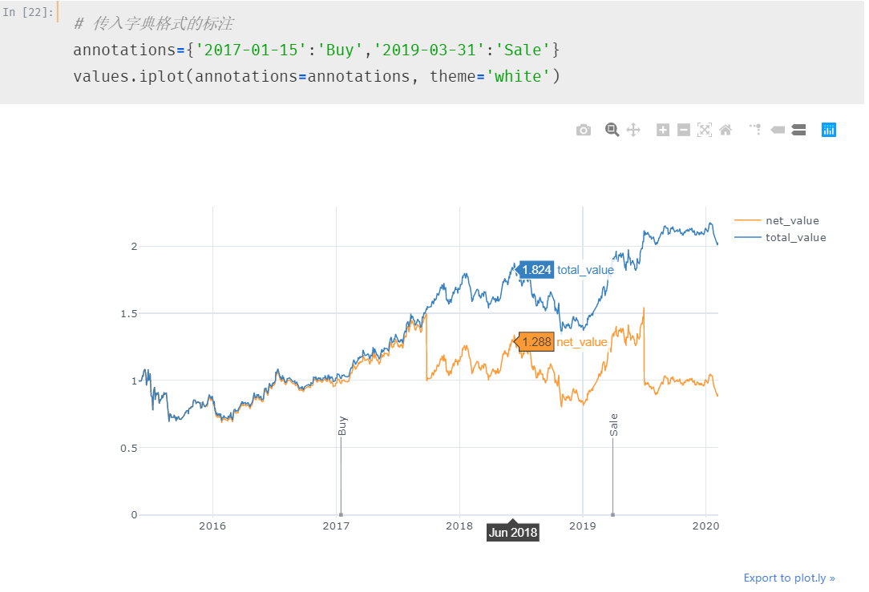Hide the total_value trace via legend
The height and width of the screenshot is (592, 869).
point(794,237)
